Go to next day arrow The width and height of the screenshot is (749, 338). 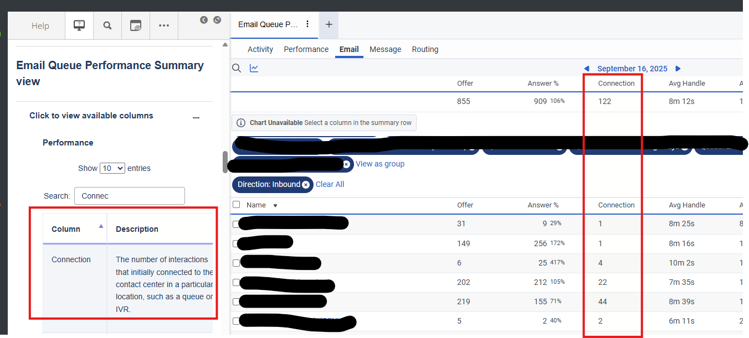[x=678, y=69]
